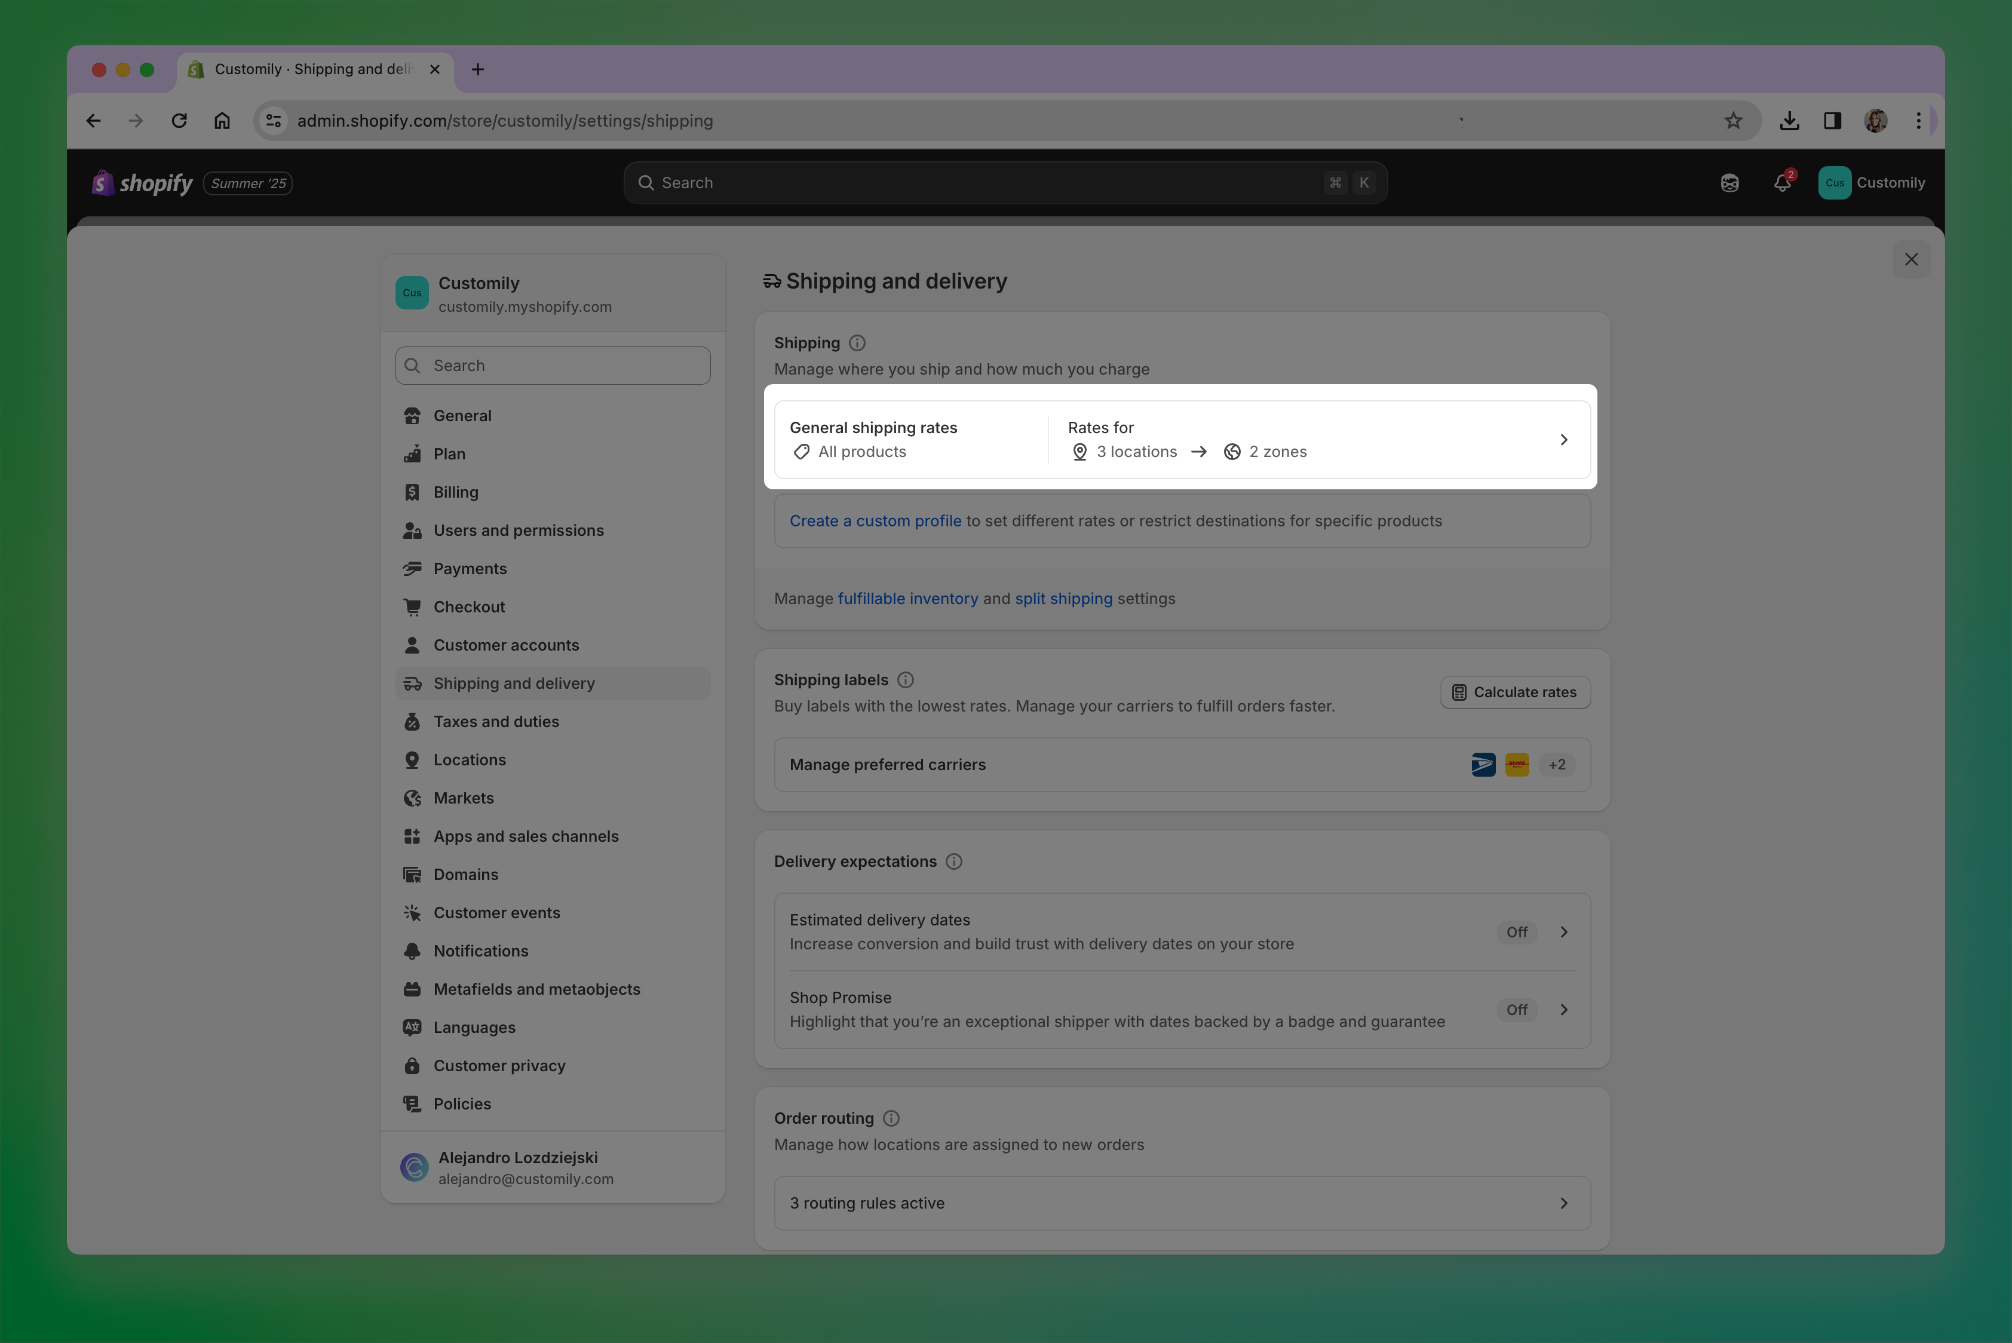Click the split shipping link
Screen dimensions: 2012x1343
point(1063,599)
